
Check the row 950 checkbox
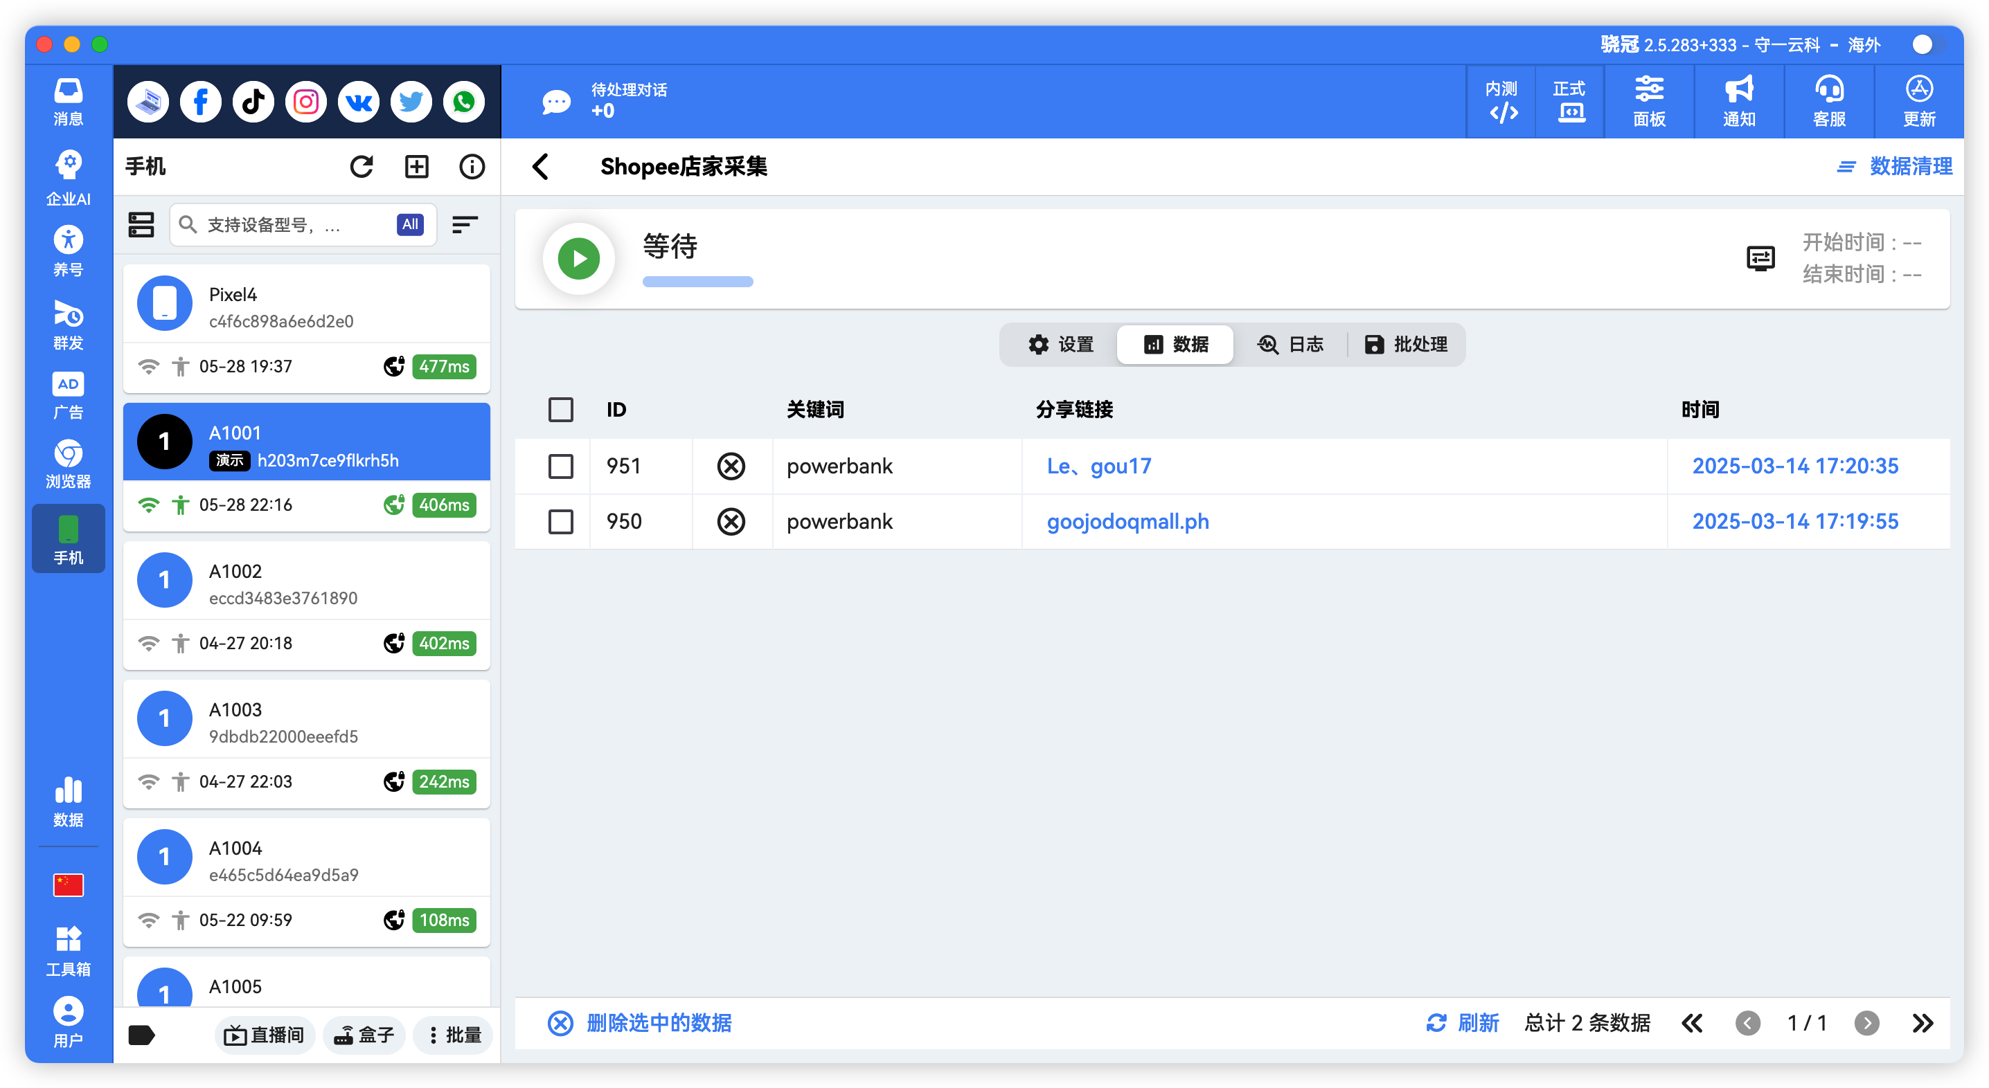pyautogui.click(x=560, y=522)
